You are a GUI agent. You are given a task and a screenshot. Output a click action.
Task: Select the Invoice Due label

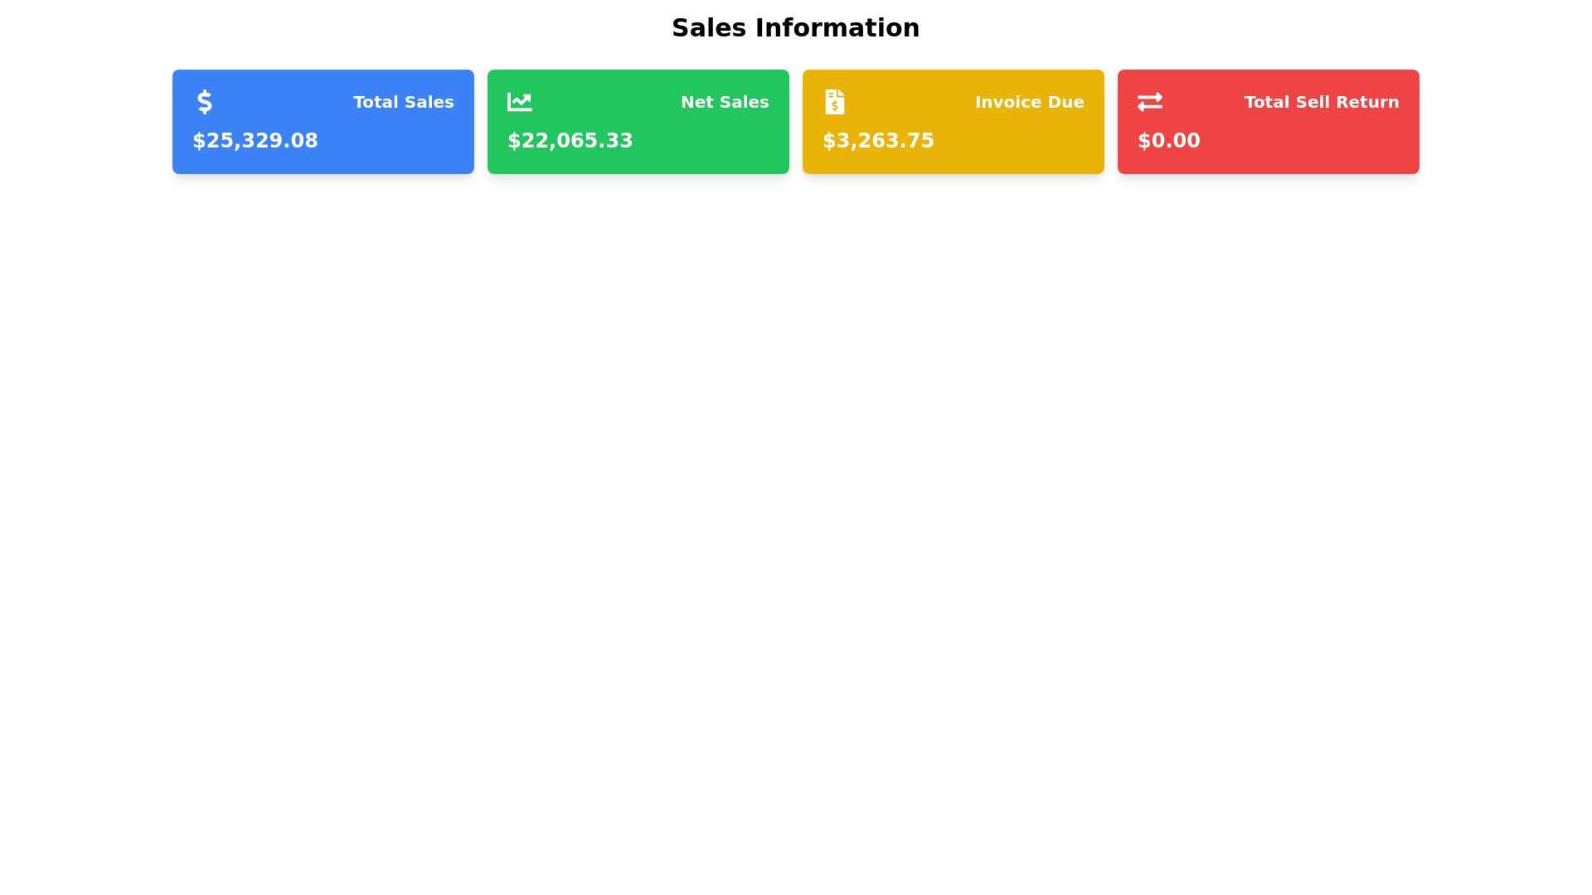(x=1029, y=102)
